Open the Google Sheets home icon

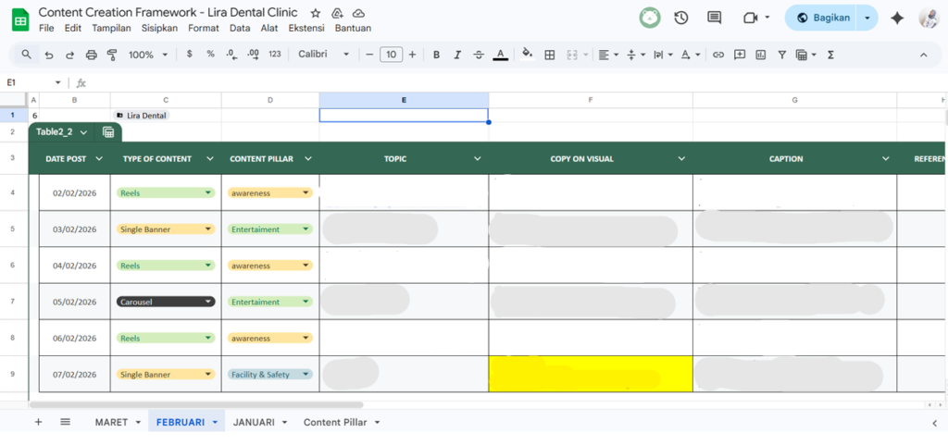[20, 20]
